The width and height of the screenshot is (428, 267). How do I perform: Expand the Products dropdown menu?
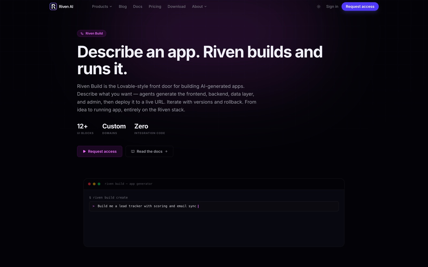102,6
